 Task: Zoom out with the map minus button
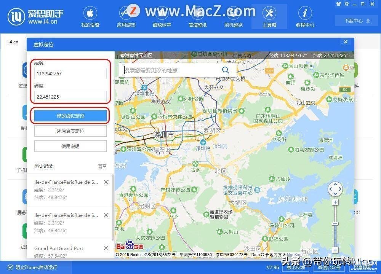point(335,250)
